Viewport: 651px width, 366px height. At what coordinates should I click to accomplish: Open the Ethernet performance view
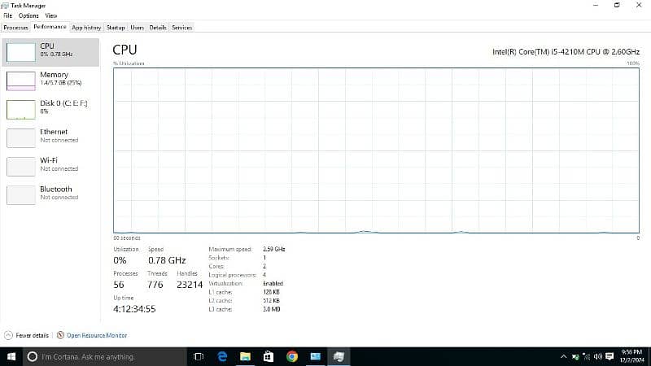coord(49,136)
